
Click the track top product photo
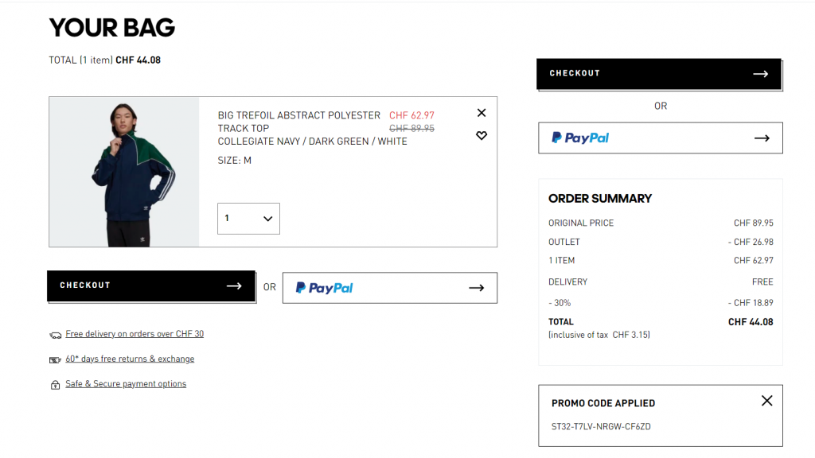tap(124, 172)
